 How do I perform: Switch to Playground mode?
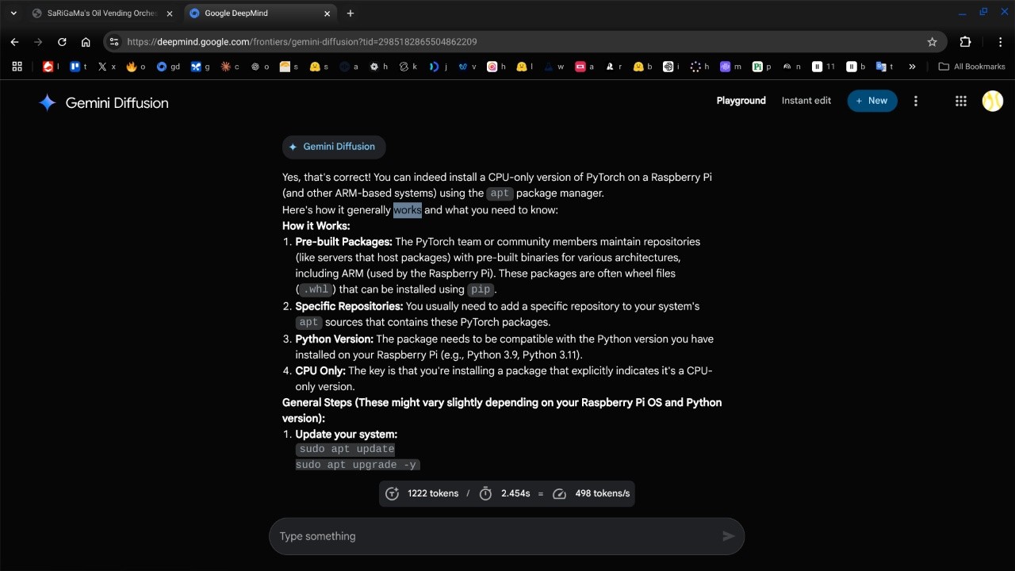point(741,101)
